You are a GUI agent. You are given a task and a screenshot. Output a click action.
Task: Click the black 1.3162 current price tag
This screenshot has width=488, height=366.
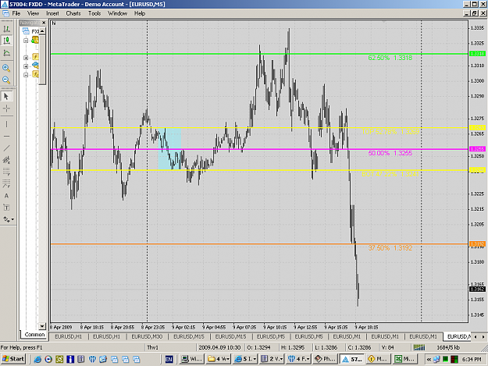click(x=477, y=290)
